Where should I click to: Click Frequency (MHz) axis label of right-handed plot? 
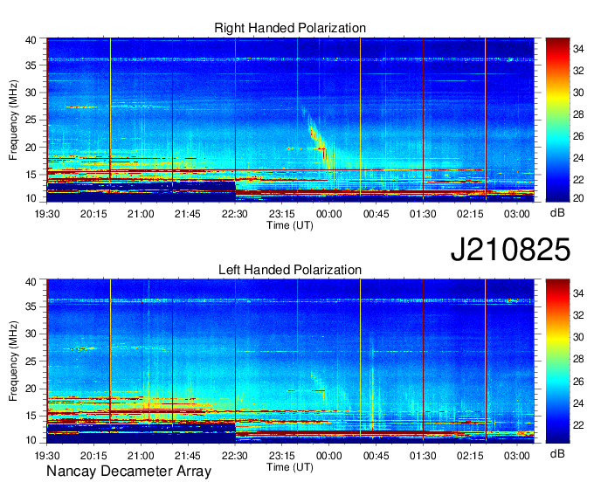13,120
